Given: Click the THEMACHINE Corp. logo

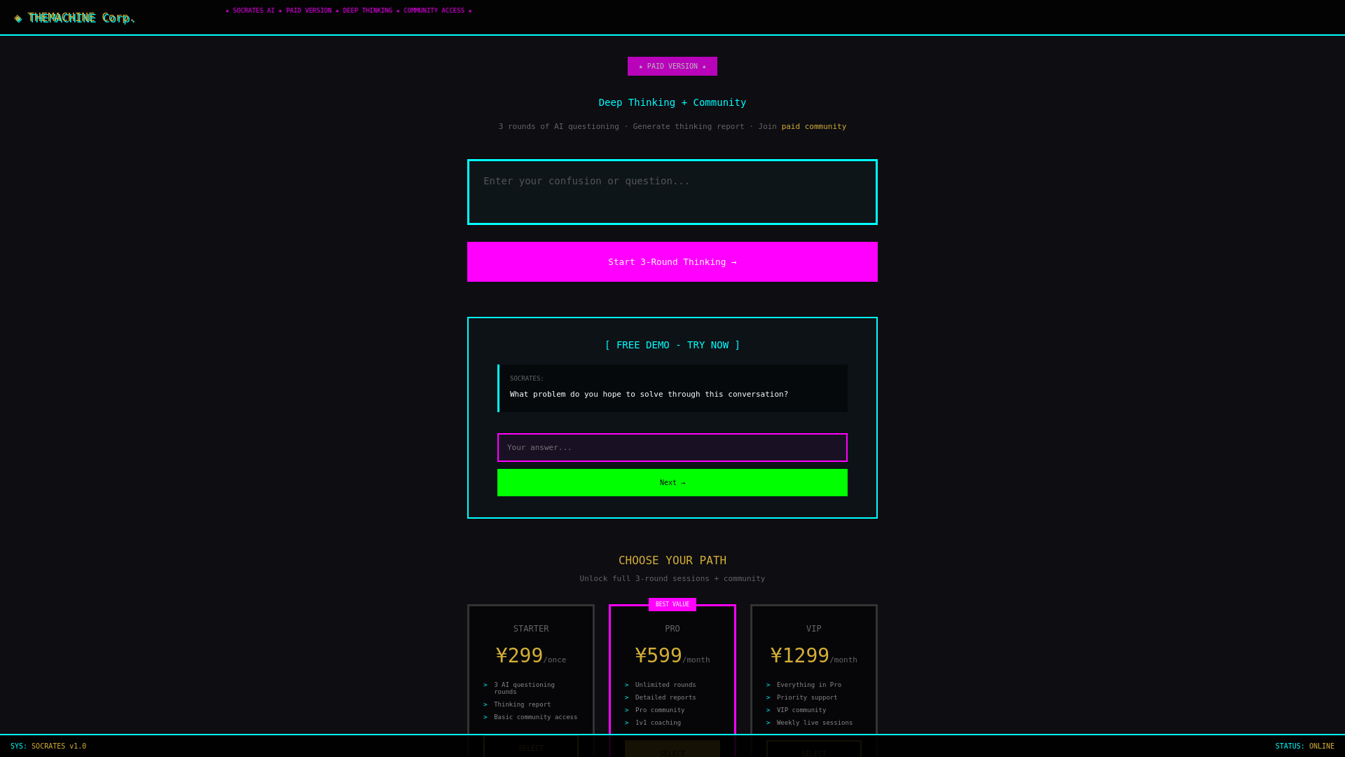Looking at the screenshot, I should click(x=75, y=18).
